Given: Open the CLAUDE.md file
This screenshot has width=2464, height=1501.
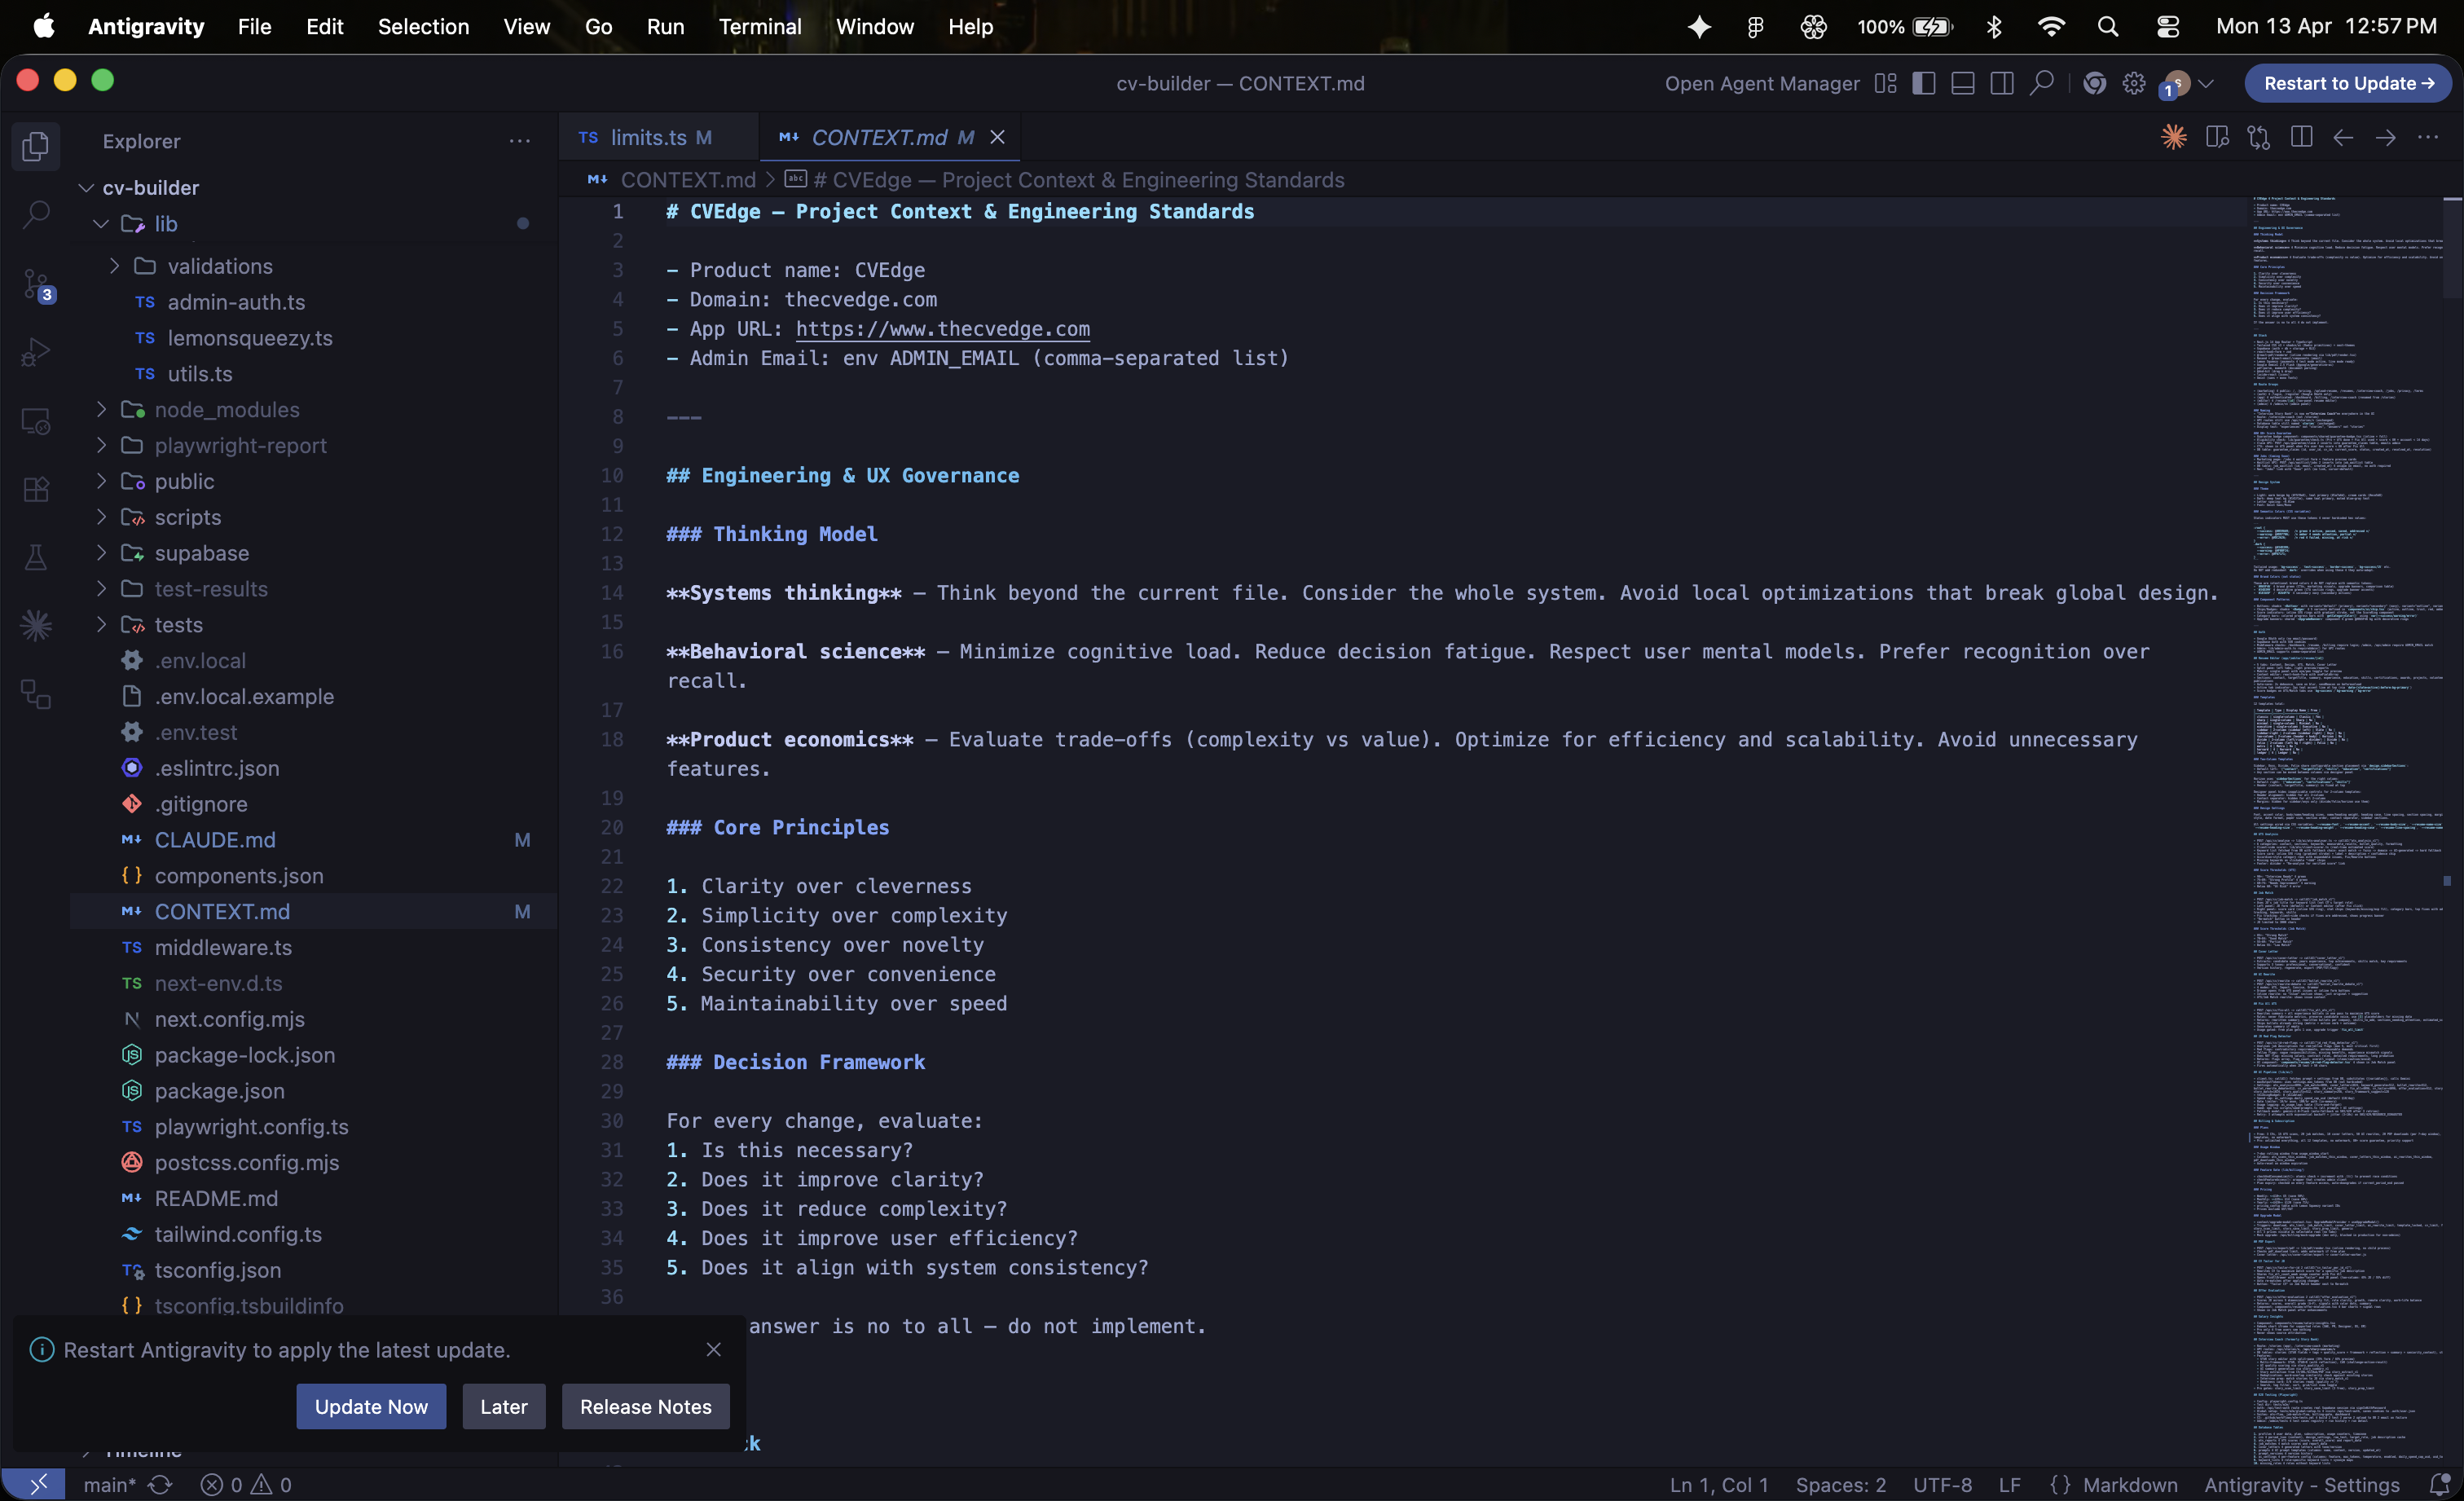Looking at the screenshot, I should (x=314, y=840).
